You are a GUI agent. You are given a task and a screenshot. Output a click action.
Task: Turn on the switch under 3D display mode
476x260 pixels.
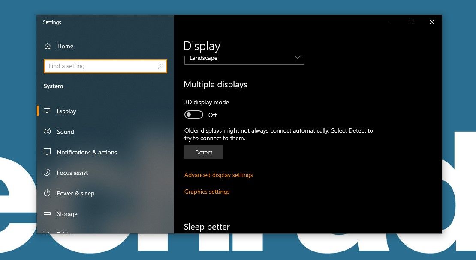(x=193, y=114)
